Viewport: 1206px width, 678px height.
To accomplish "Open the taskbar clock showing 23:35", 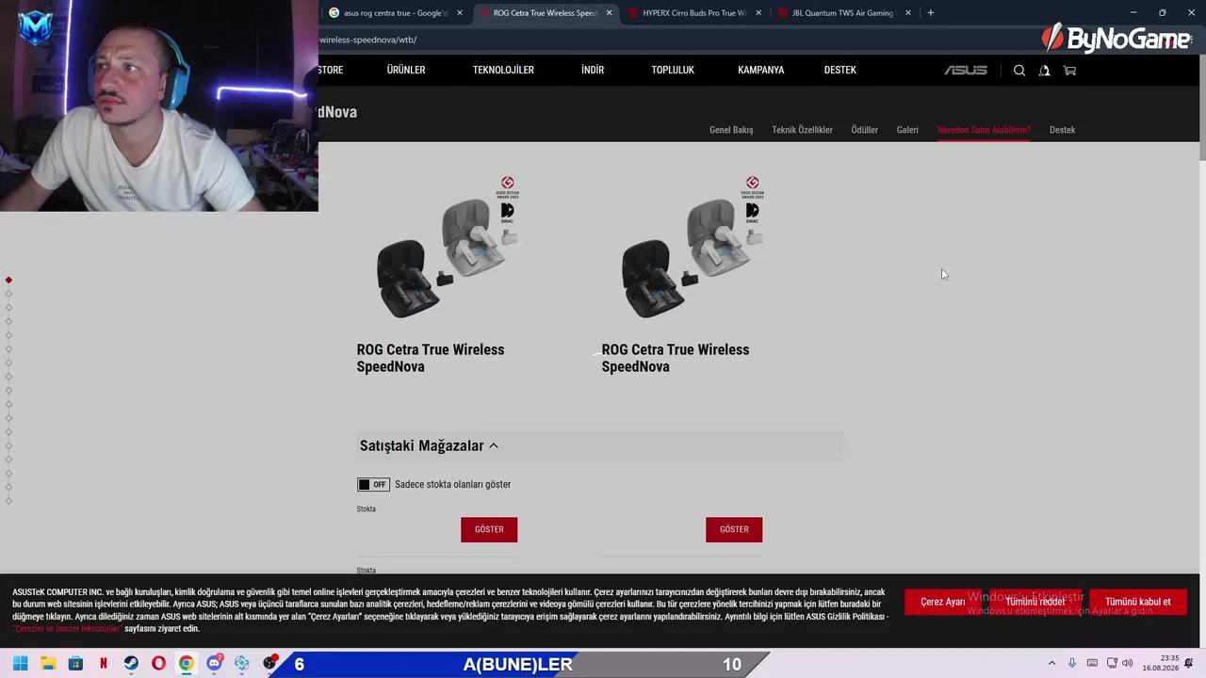I will pos(1161,664).
